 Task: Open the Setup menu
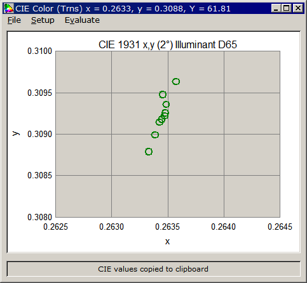tap(43, 20)
